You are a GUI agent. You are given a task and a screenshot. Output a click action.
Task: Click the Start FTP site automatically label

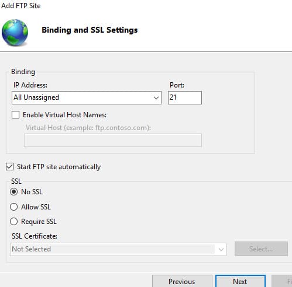59,167
